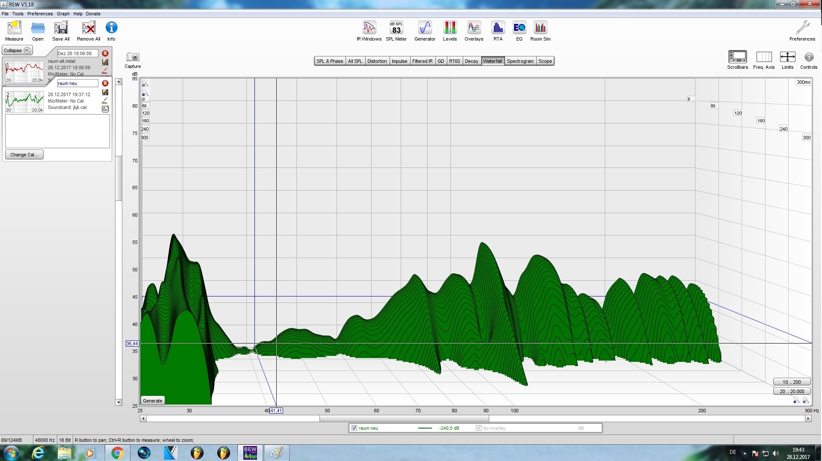Zoom out vertical axis with top-left magnifier

point(145,94)
